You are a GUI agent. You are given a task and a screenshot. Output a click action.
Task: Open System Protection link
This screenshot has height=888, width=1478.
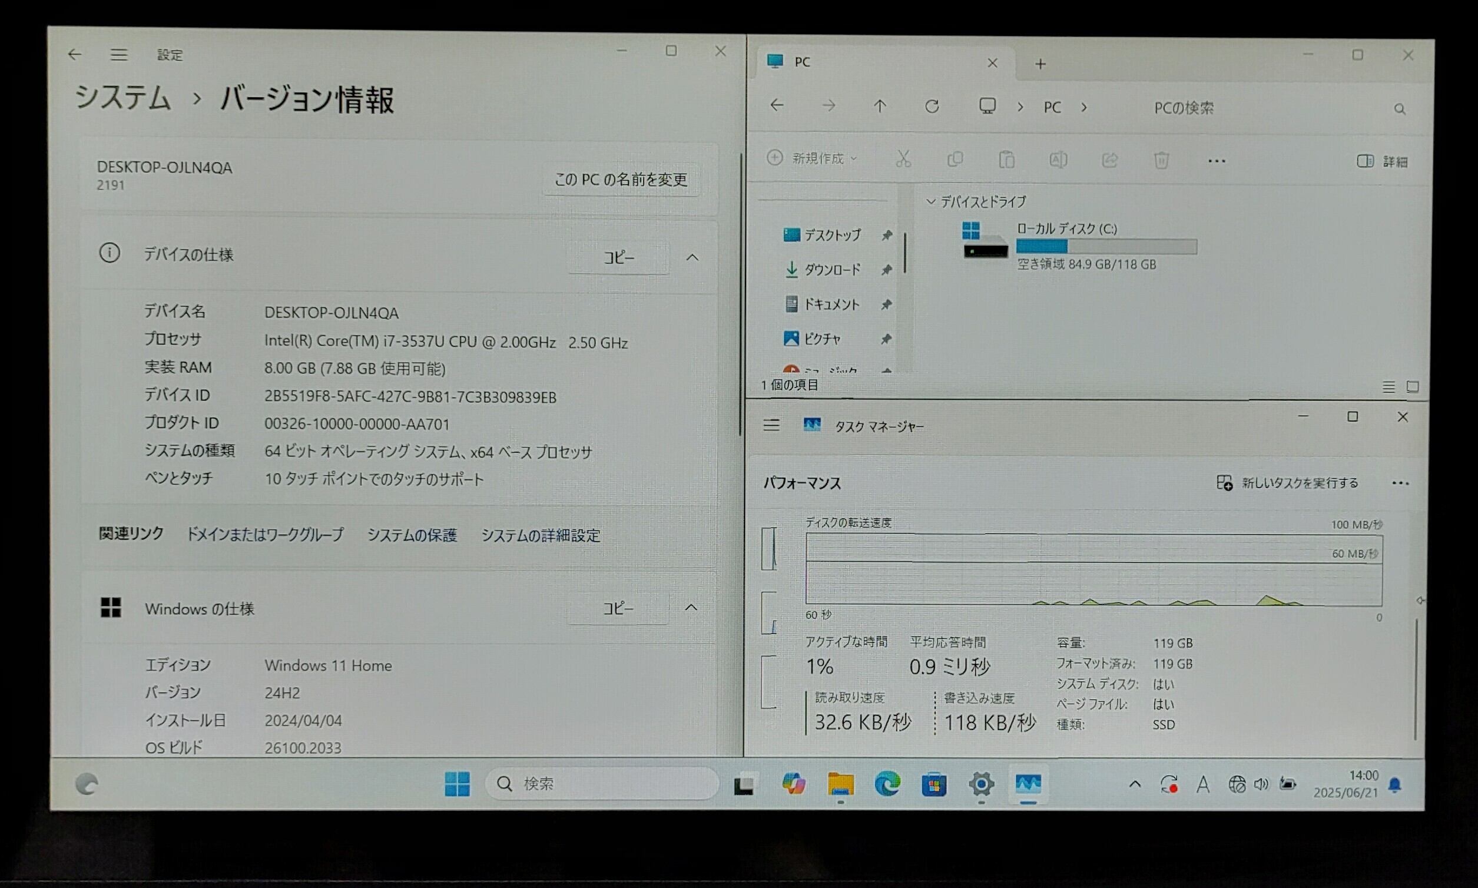(x=412, y=535)
